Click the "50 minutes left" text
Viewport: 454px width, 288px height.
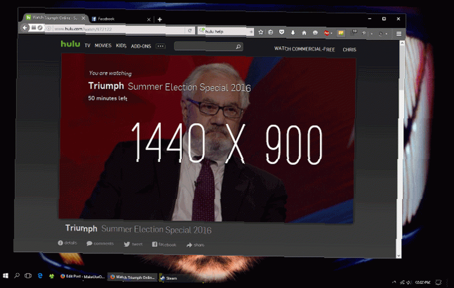pos(108,98)
